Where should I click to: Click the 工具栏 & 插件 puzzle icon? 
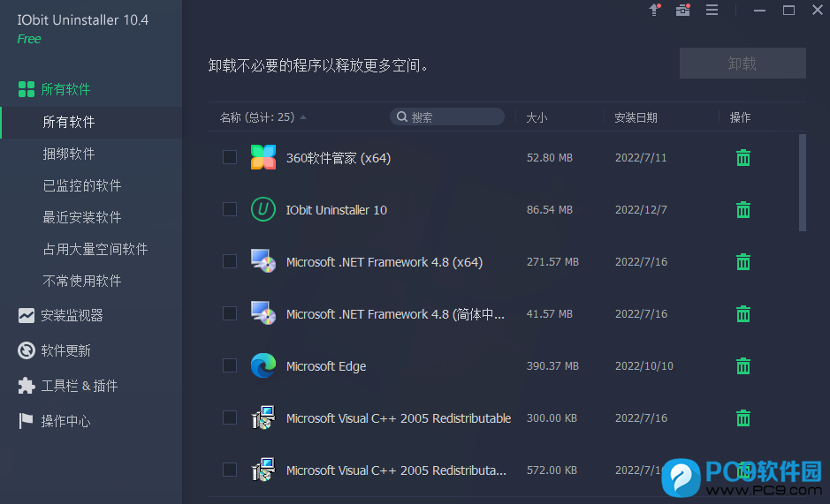[x=26, y=386]
